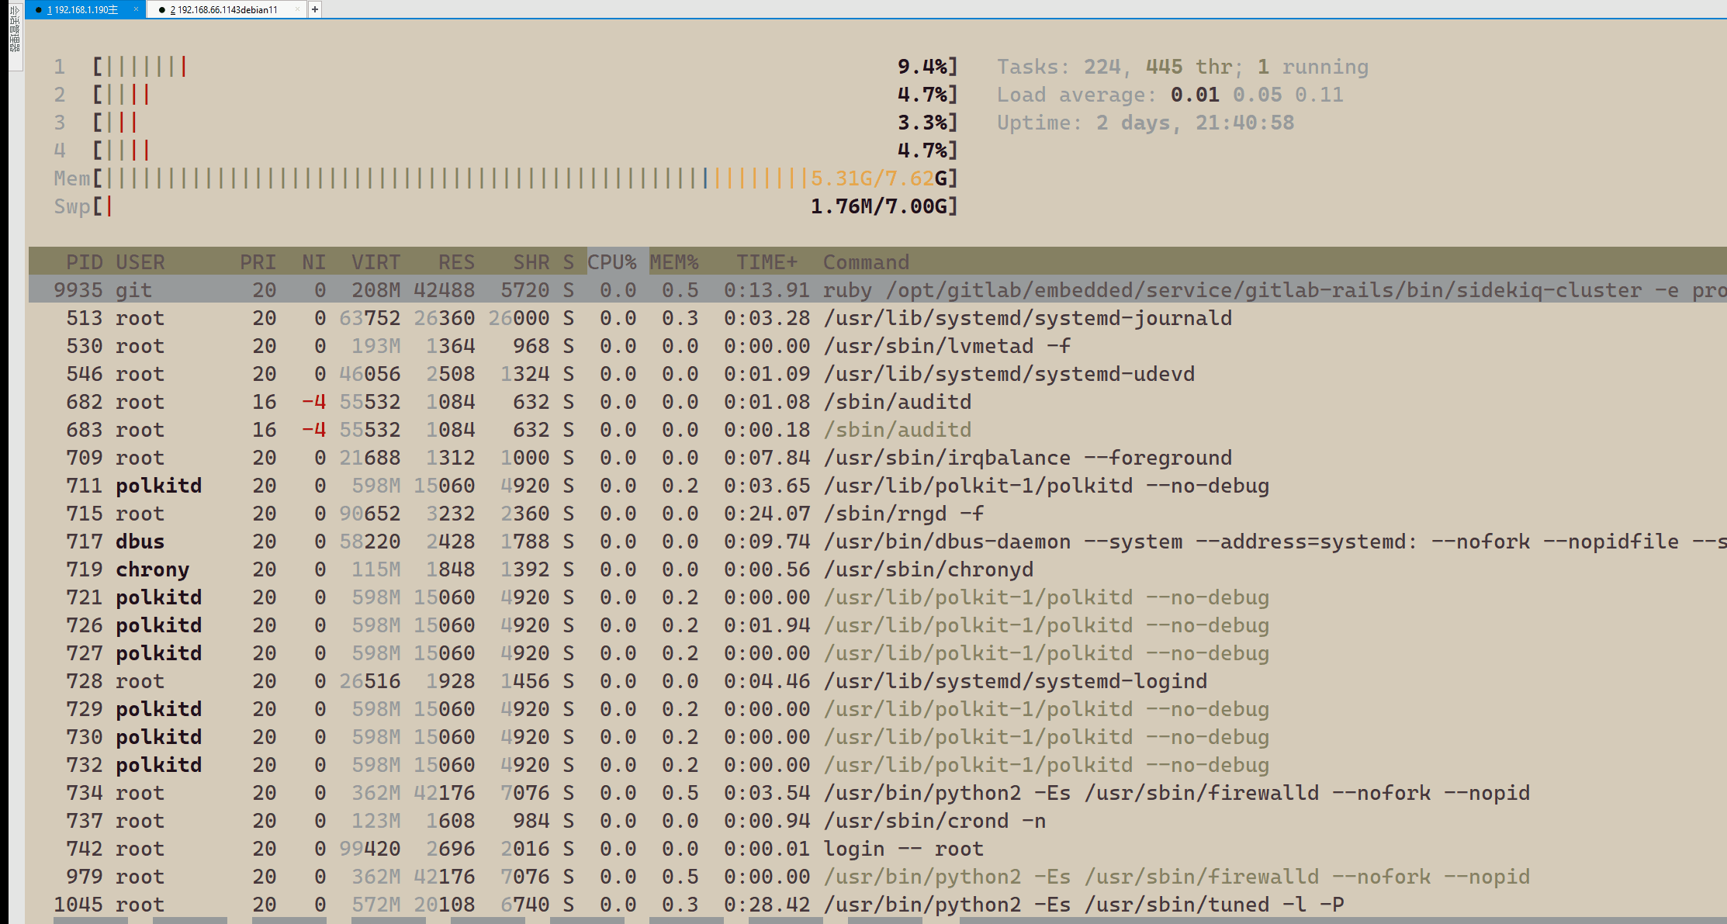Select the auditd thread row 683

[877, 430]
